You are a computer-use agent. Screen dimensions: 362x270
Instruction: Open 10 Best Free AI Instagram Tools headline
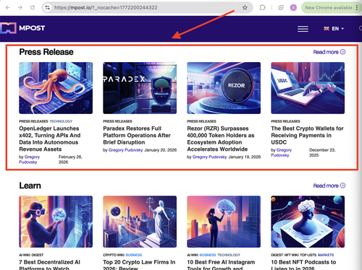[221, 265]
